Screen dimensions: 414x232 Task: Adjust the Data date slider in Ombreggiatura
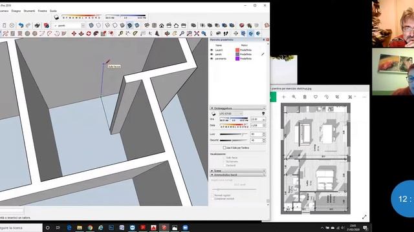pos(234,124)
